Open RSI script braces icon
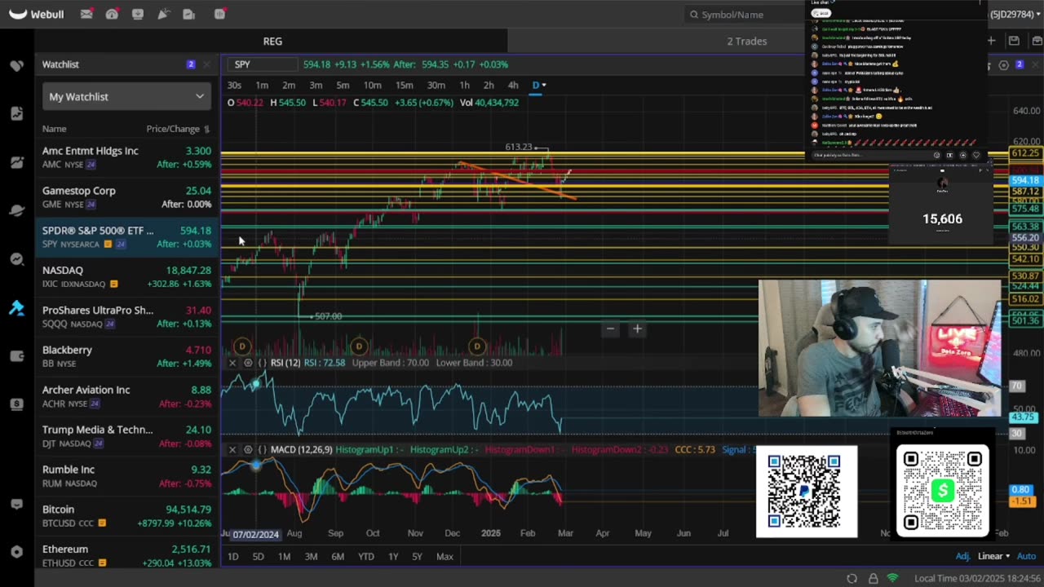This screenshot has width=1044, height=587. [263, 363]
